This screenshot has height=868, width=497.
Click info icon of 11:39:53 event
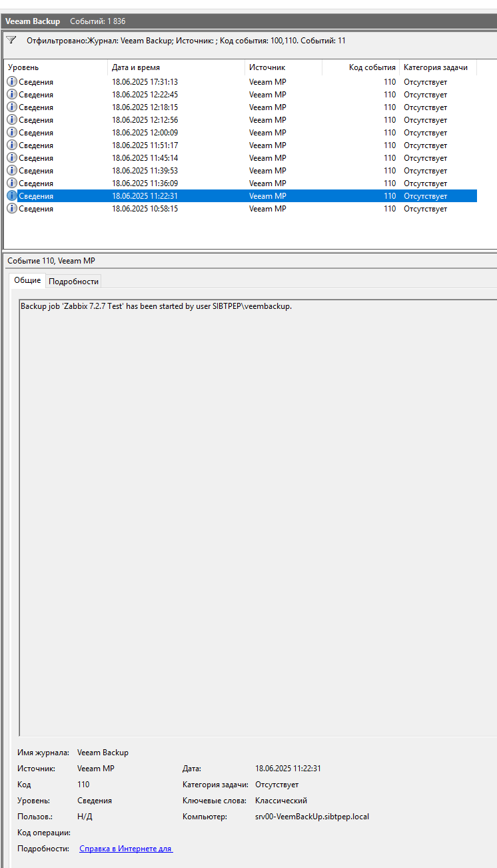[12, 170]
